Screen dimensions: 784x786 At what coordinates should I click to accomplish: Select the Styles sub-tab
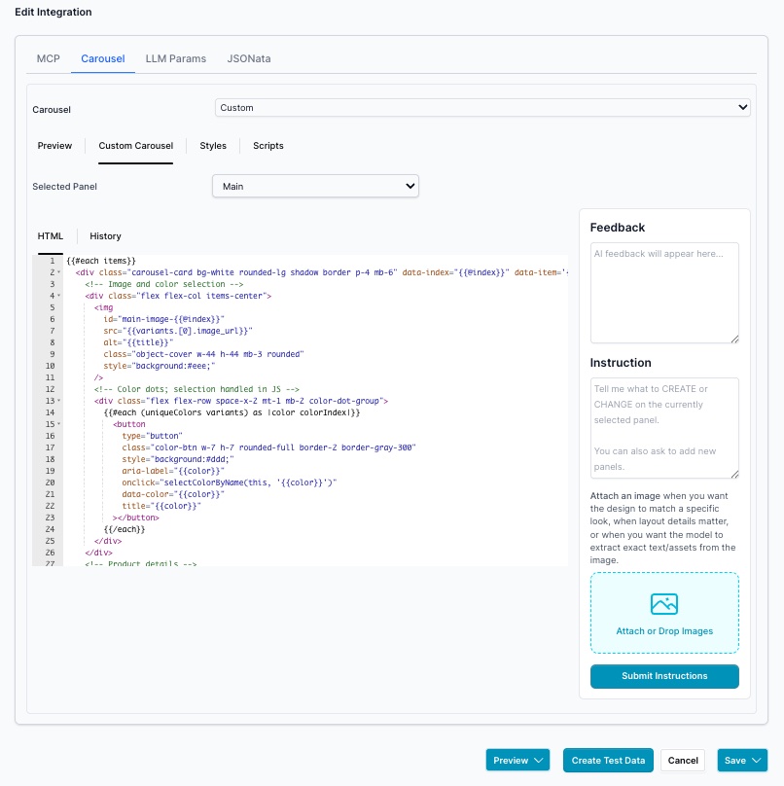[x=213, y=146]
